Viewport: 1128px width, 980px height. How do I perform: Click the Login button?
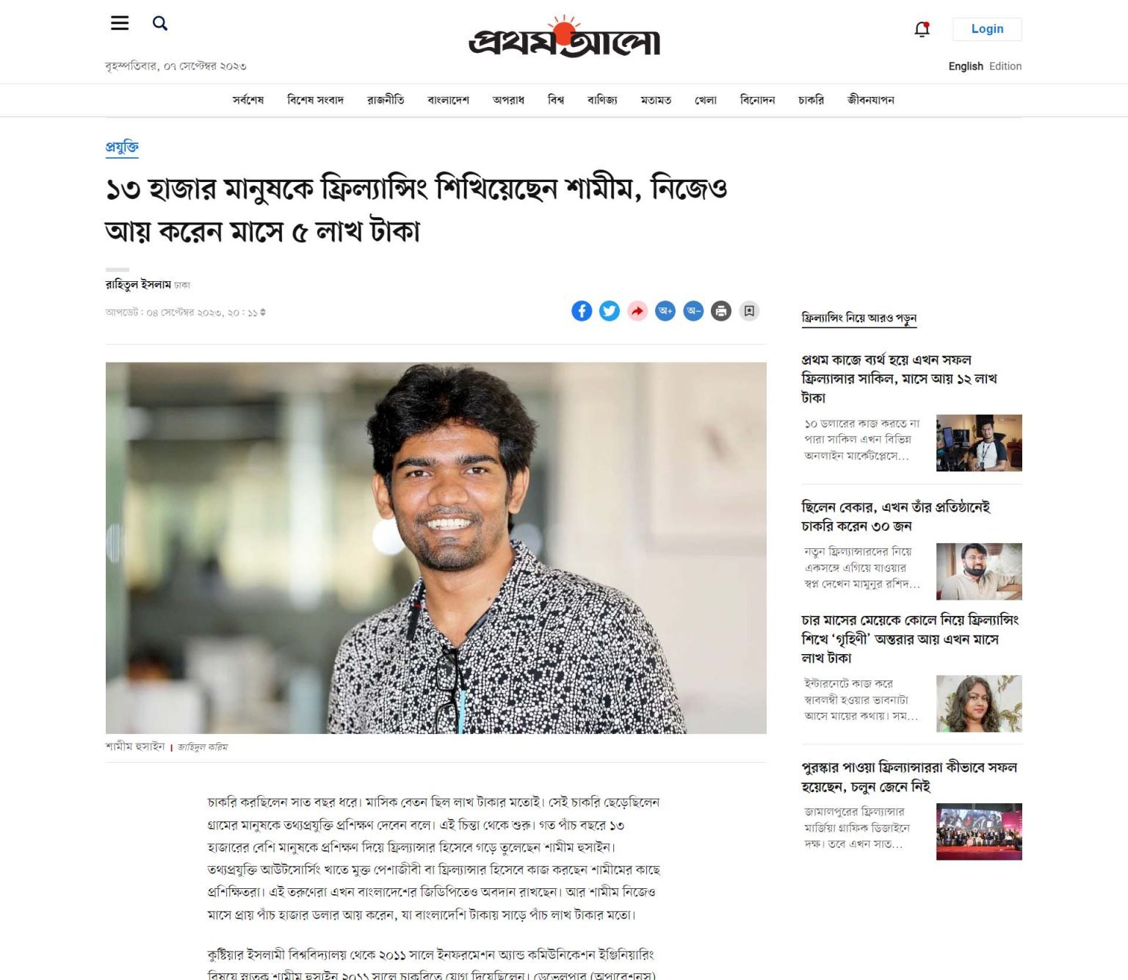click(987, 29)
